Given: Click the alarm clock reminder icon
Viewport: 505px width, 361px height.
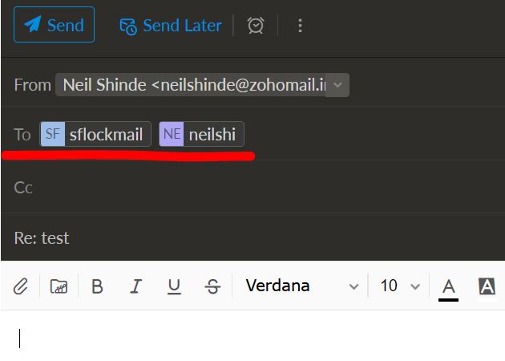Looking at the screenshot, I should (256, 25).
